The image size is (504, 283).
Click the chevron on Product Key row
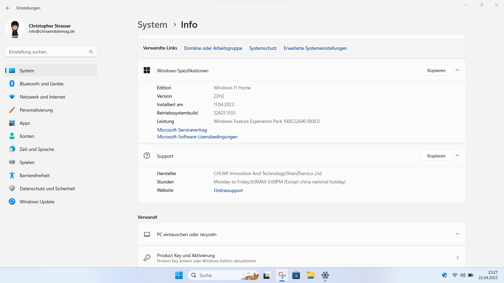[457, 258]
